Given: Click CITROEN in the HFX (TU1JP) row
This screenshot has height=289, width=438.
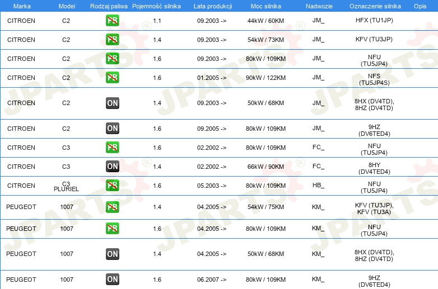Looking at the screenshot, I should 21,21.
